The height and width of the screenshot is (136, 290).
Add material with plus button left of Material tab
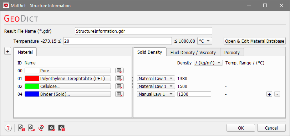[7, 52]
